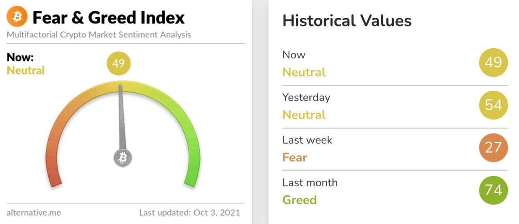Click the green greed end of gauge
This screenshot has width=519, height=224.
point(192,170)
